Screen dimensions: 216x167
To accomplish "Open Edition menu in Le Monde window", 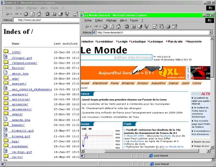I will click(99, 20).
